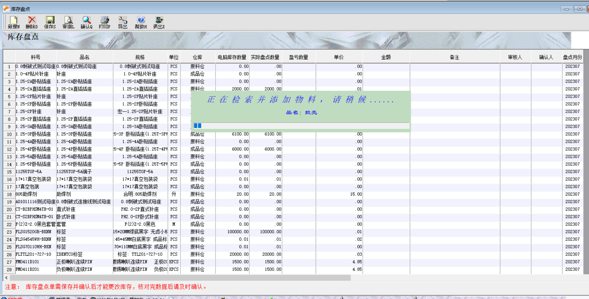Click the 审核人 column header
Viewport: 589px width, 299px height.
515,57
